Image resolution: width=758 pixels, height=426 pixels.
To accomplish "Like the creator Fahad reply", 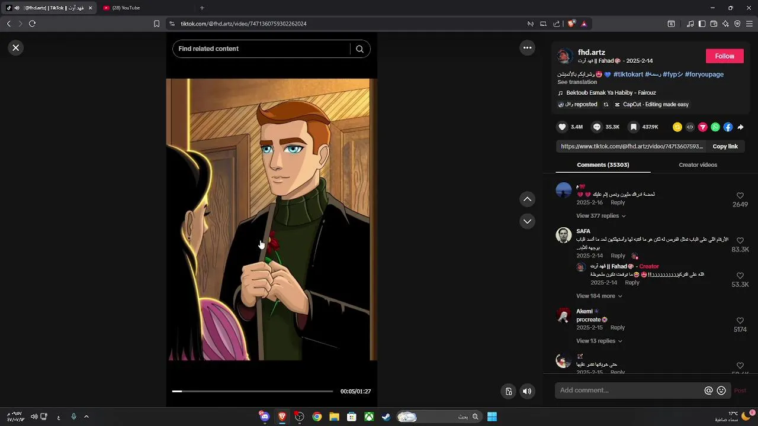I will coord(740,276).
